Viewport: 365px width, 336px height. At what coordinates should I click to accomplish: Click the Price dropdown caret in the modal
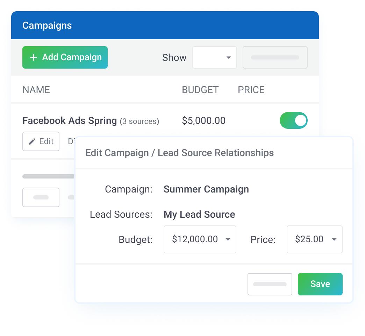click(x=334, y=239)
